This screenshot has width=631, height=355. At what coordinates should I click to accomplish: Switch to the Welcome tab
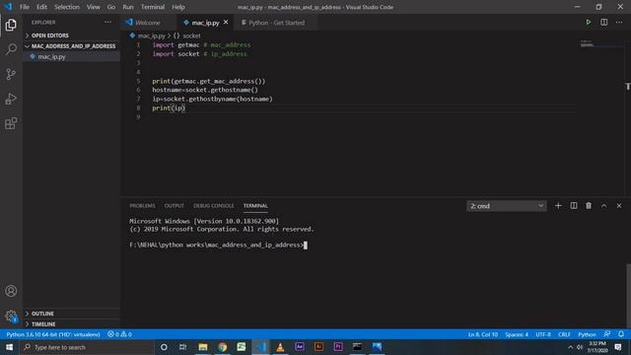pyautogui.click(x=148, y=23)
